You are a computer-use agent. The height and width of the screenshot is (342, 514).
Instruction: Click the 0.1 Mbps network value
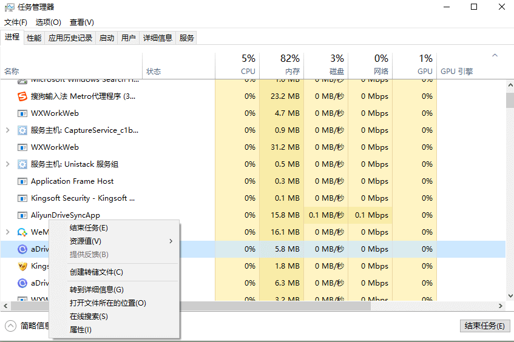(x=372, y=215)
